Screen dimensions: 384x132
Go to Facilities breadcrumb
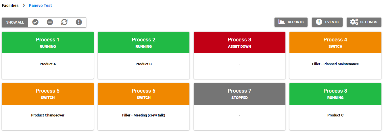tap(10, 5)
